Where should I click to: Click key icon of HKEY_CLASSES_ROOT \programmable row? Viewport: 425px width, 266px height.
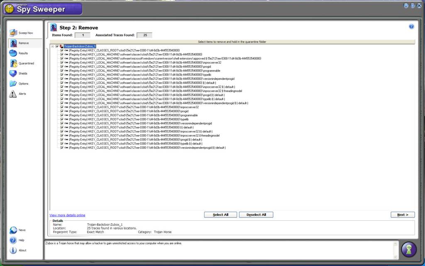[x=66, y=116]
